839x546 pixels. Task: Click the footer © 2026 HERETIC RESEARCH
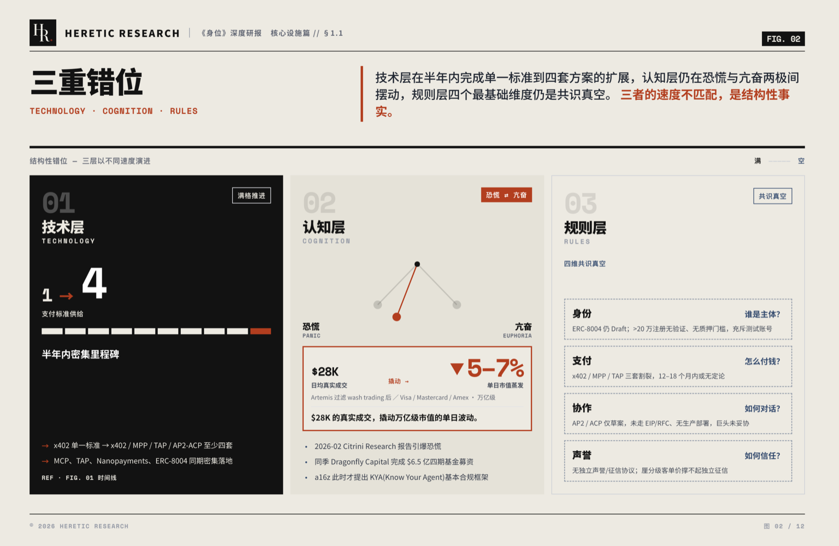point(79,527)
